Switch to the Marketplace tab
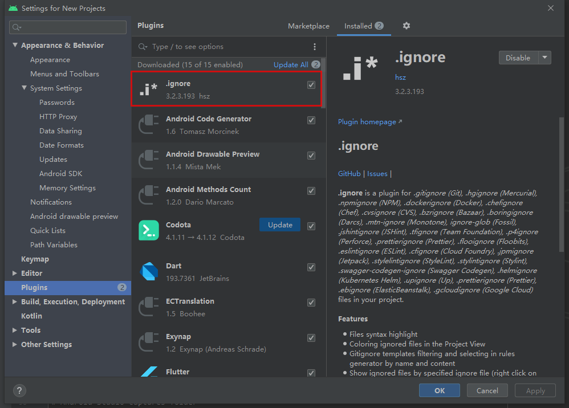Screen dimensions: 569x408 pyautogui.click(x=308, y=26)
